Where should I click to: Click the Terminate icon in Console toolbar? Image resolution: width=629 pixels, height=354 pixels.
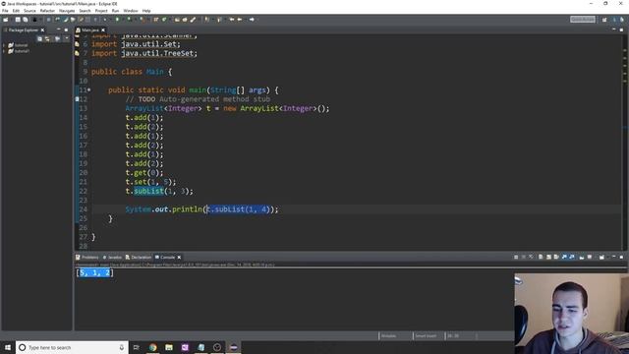[516, 257]
